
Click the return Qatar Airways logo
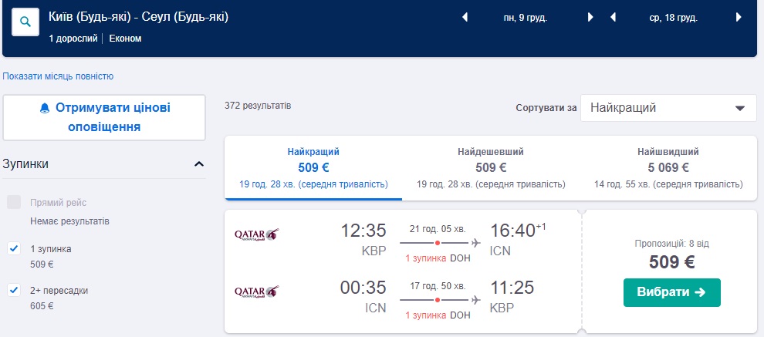(256, 292)
